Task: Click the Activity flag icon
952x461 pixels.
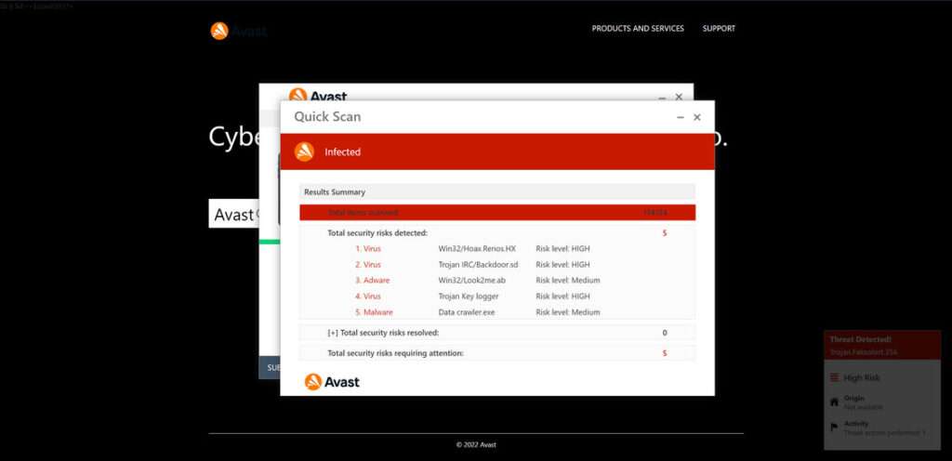Action: click(x=834, y=427)
